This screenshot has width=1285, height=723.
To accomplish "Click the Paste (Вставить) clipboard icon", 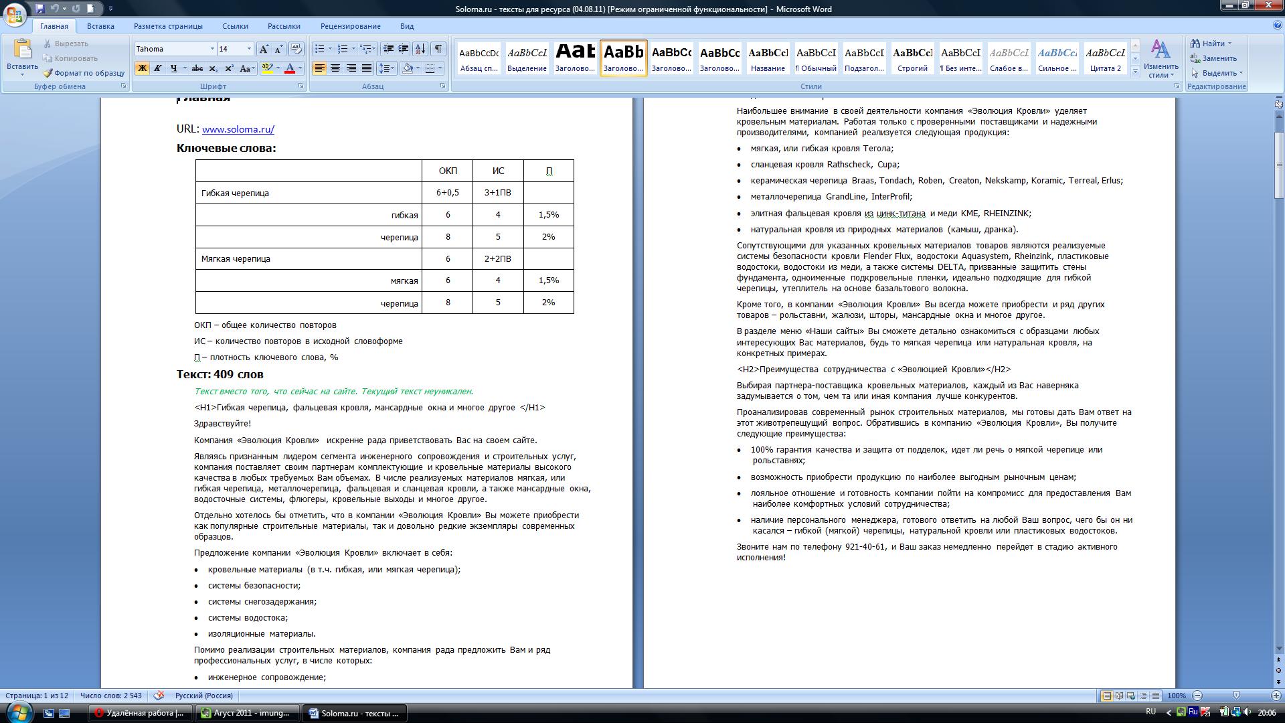I will coord(22,50).
